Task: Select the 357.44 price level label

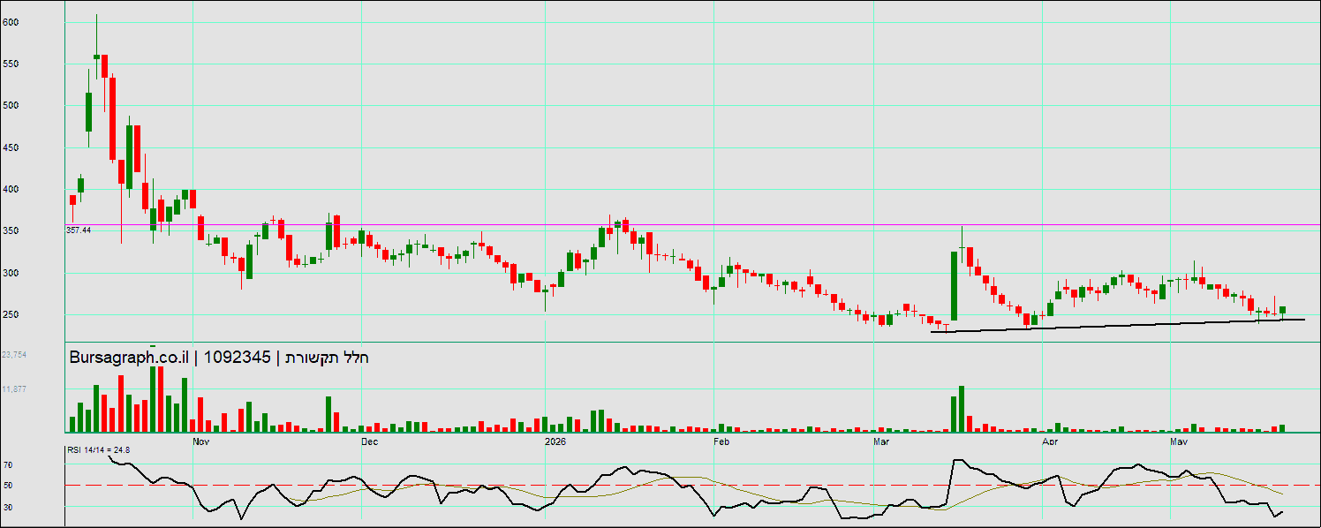Action: pyautogui.click(x=79, y=230)
